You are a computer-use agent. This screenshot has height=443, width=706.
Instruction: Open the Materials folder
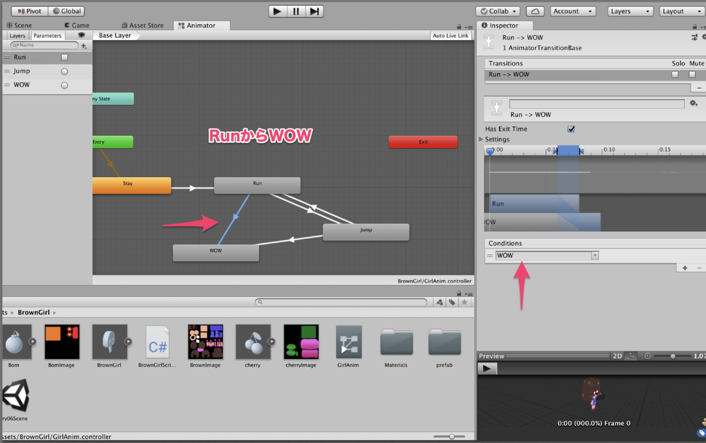coord(396,346)
